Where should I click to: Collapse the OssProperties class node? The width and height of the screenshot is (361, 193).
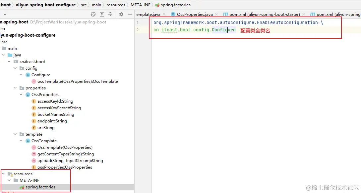pyautogui.click(x=21, y=95)
